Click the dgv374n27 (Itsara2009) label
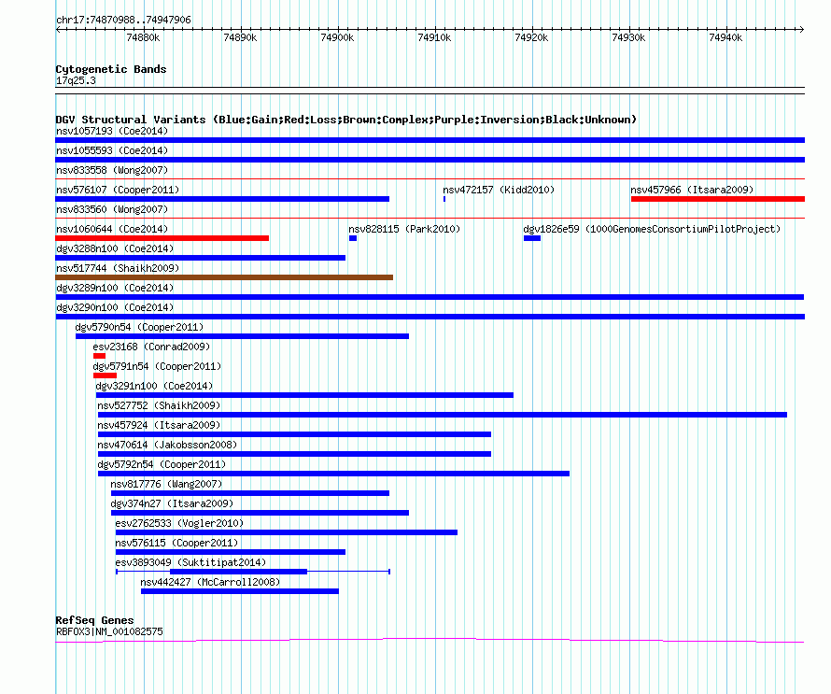Screen dimensions: 831x694 [172, 503]
